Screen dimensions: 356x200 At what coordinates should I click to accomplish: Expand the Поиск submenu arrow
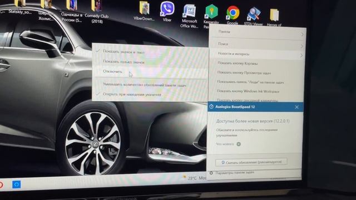301,46
